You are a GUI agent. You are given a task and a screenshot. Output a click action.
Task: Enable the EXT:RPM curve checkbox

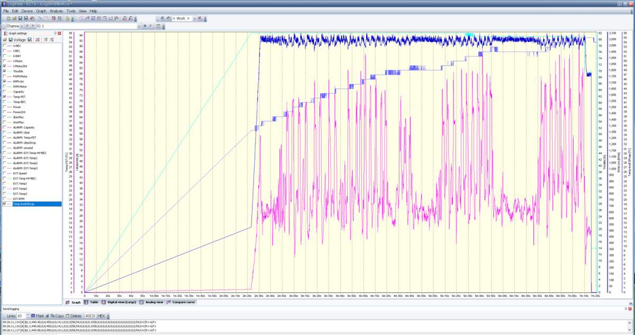5,199
